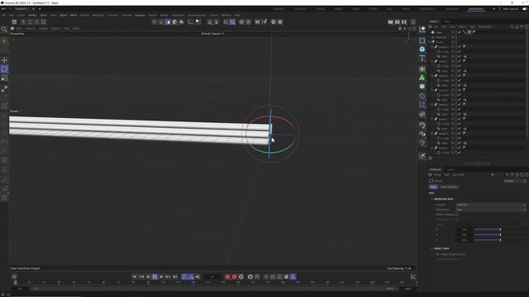Switch to the Takes tab

(x=447, y=21)
